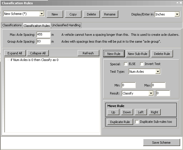Click the Refresh button
Image resolution: width=183 pixels, height=150 pixels.
pyautogui.click(x=88, y=53)
